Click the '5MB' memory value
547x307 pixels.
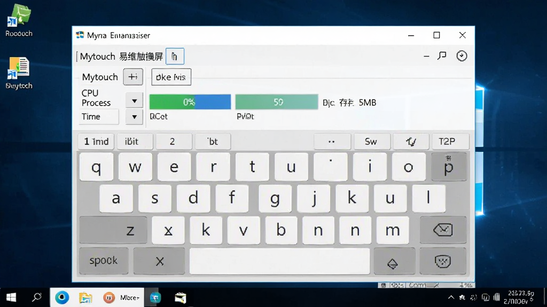point(368,103)
